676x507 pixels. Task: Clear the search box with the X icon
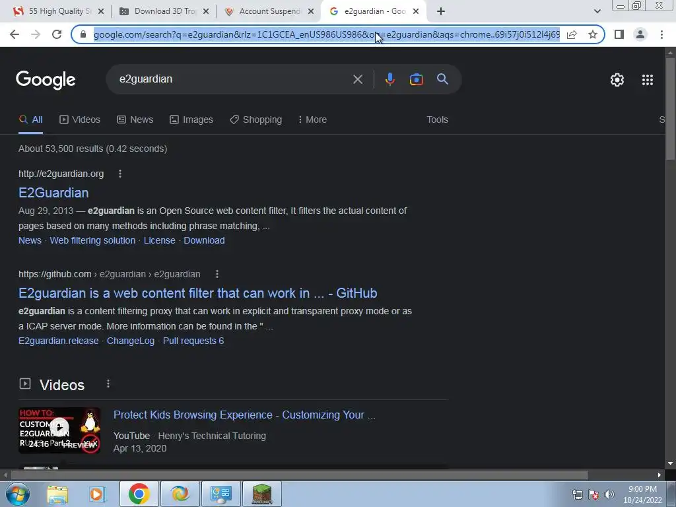[358, 79]
